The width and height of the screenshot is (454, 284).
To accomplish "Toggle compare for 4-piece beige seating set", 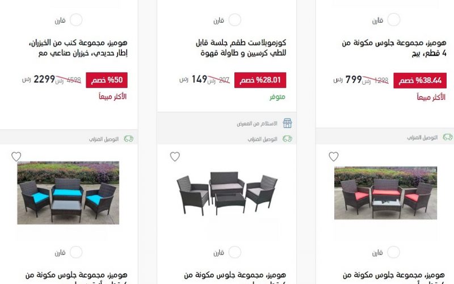I will 394,20.
